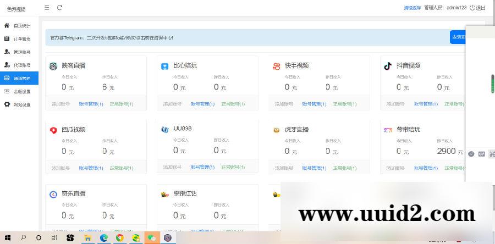Go to 代理账号 sidebar item
This screenshot has width=495, height=244.
(19, 65)
